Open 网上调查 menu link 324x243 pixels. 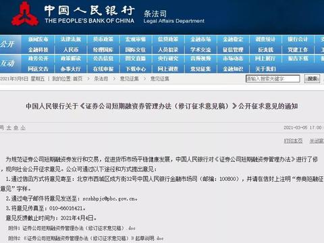168,69
